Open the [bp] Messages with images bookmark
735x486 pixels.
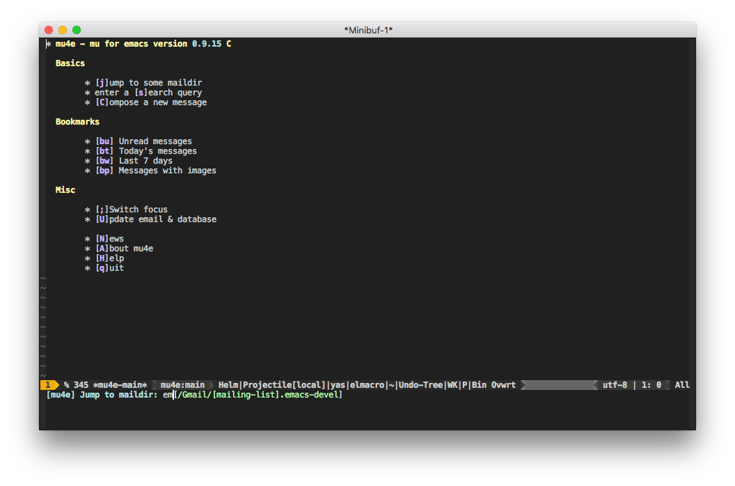[156, 171]
